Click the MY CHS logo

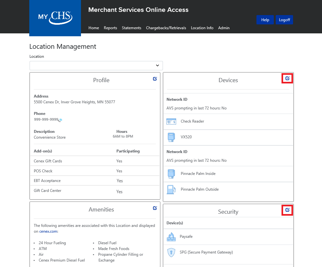pos(55,17)
